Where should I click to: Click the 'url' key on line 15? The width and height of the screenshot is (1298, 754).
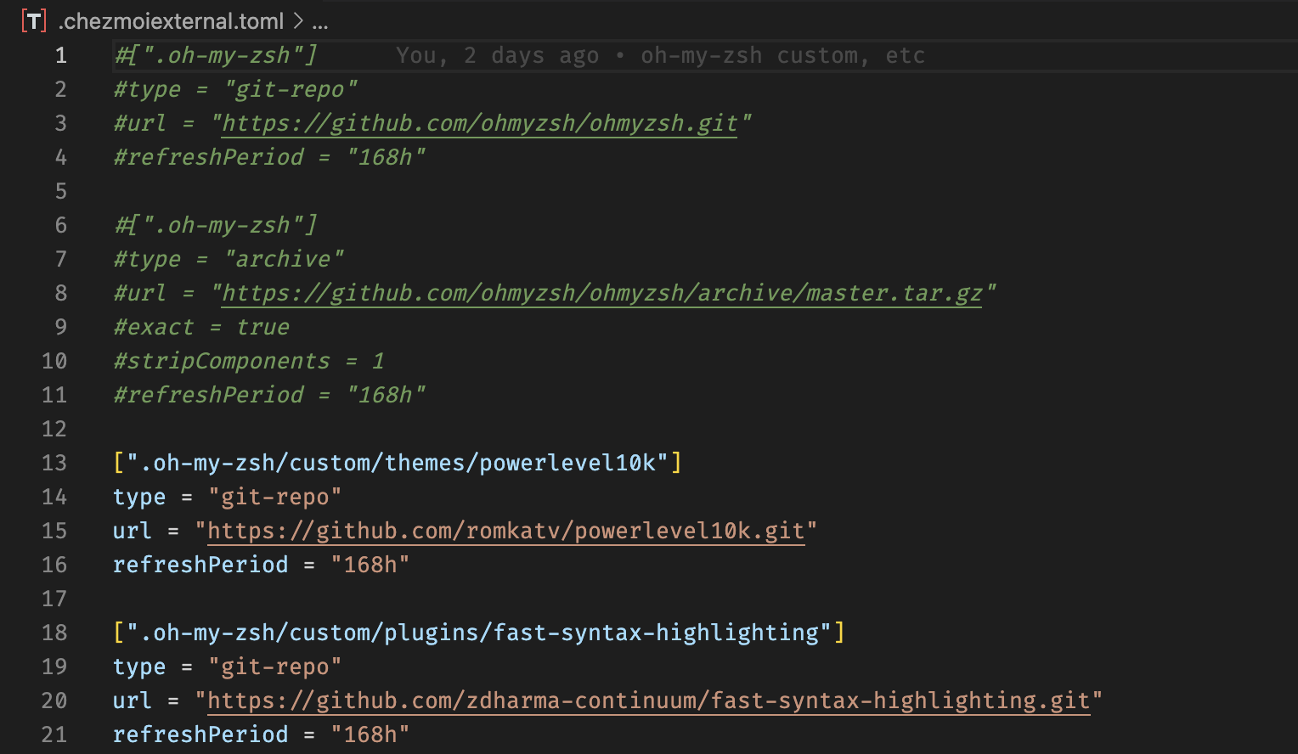pyautogui.click(x=133, y=531)
